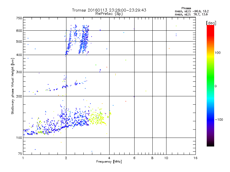Click the y-axis tick label '400'
230x172 pixels.
coord(19,55)
